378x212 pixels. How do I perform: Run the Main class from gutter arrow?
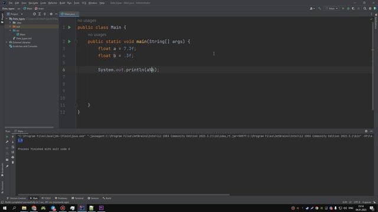[70, 28]
